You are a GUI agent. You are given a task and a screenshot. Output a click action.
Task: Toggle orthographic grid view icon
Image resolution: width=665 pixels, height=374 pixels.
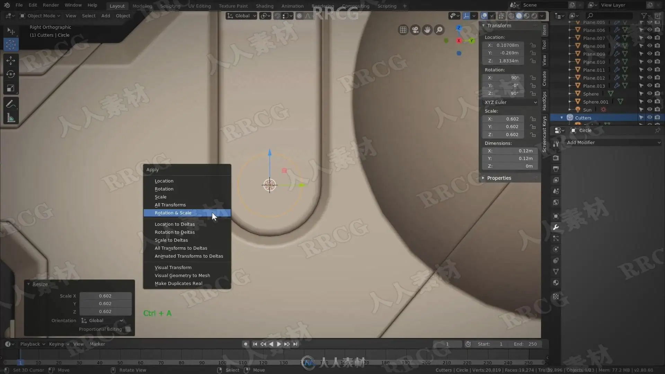403,30
